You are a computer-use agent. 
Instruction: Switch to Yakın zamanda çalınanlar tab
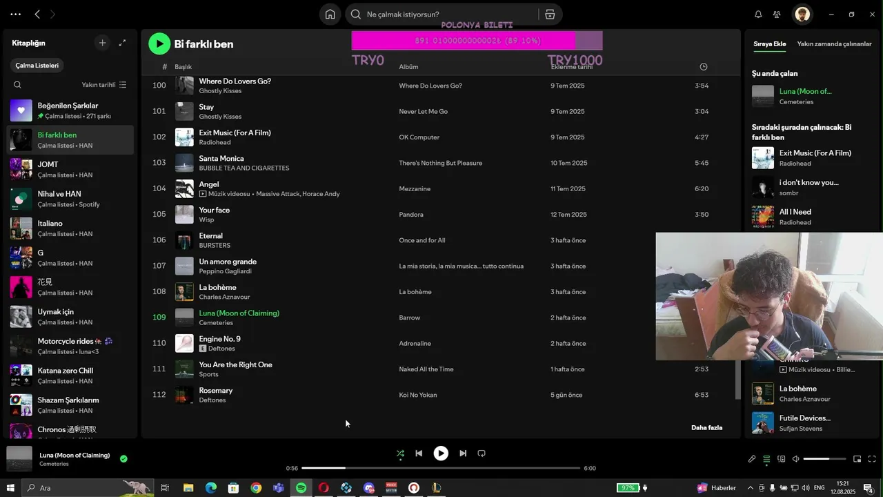[x=834, y=43]
